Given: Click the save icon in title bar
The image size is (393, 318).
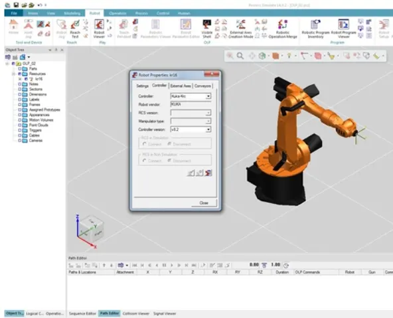Looking at the screenshot, I should [x=16, y=5].
